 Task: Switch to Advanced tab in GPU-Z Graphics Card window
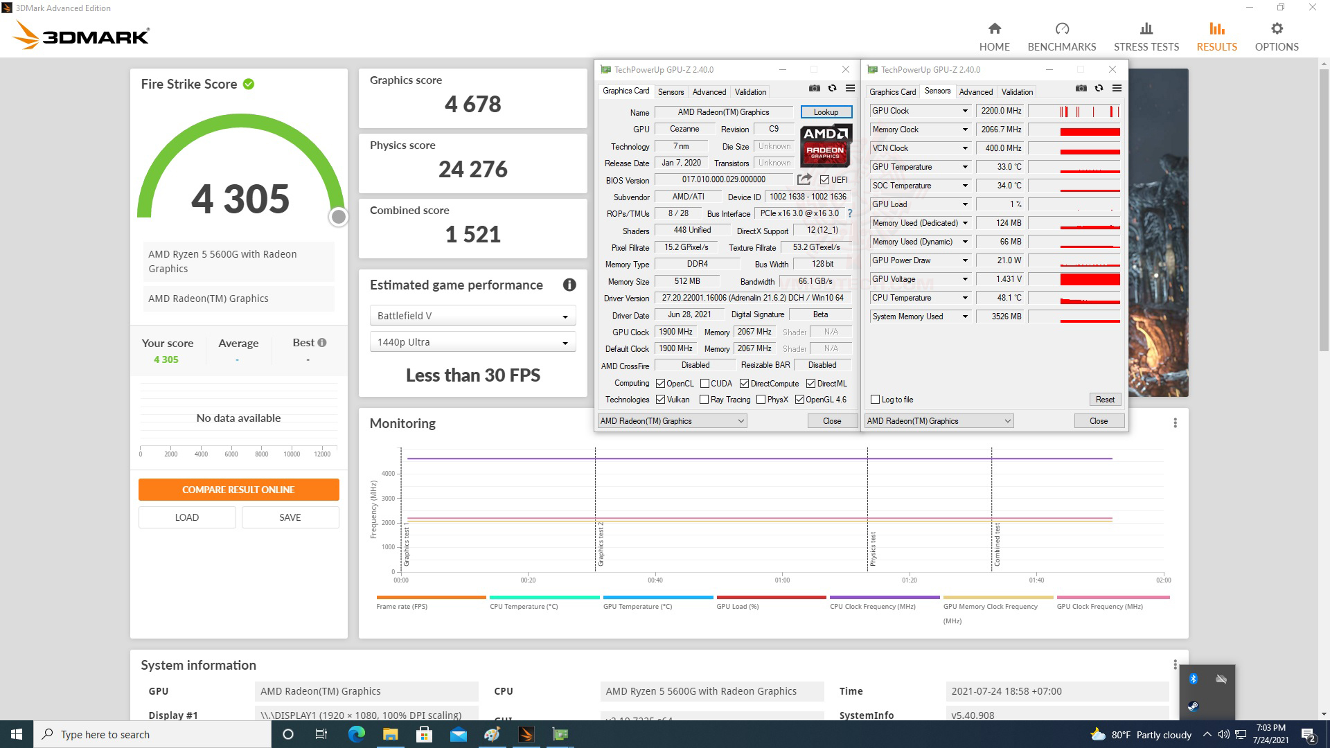(709, 92)
